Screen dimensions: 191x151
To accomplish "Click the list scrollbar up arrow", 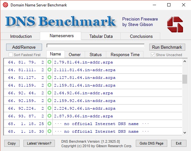I will 185,61.
